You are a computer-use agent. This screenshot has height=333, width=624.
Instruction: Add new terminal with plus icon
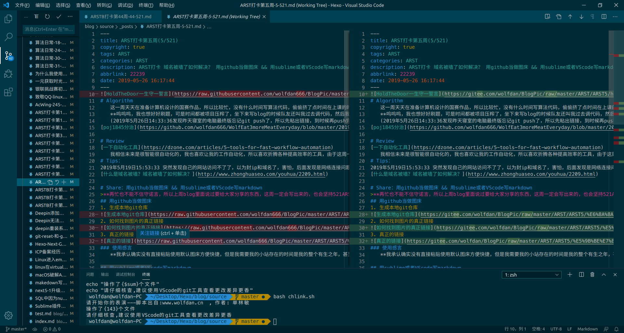pyautogui.click(x=570, y=275)
